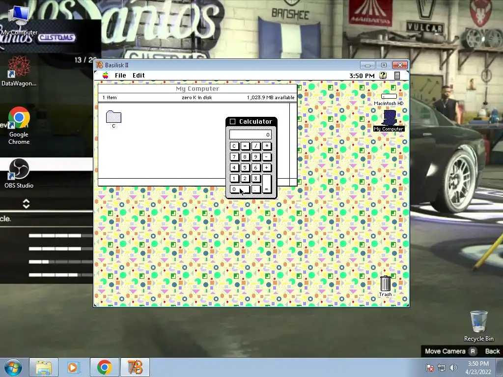503x377 pixels.
Task: Open the volume speaker icon in tray
Action: click(x=453, y=368)
